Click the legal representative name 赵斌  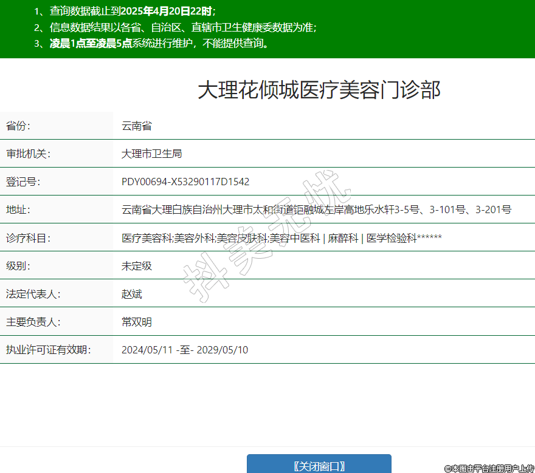[x=131, y=294]
